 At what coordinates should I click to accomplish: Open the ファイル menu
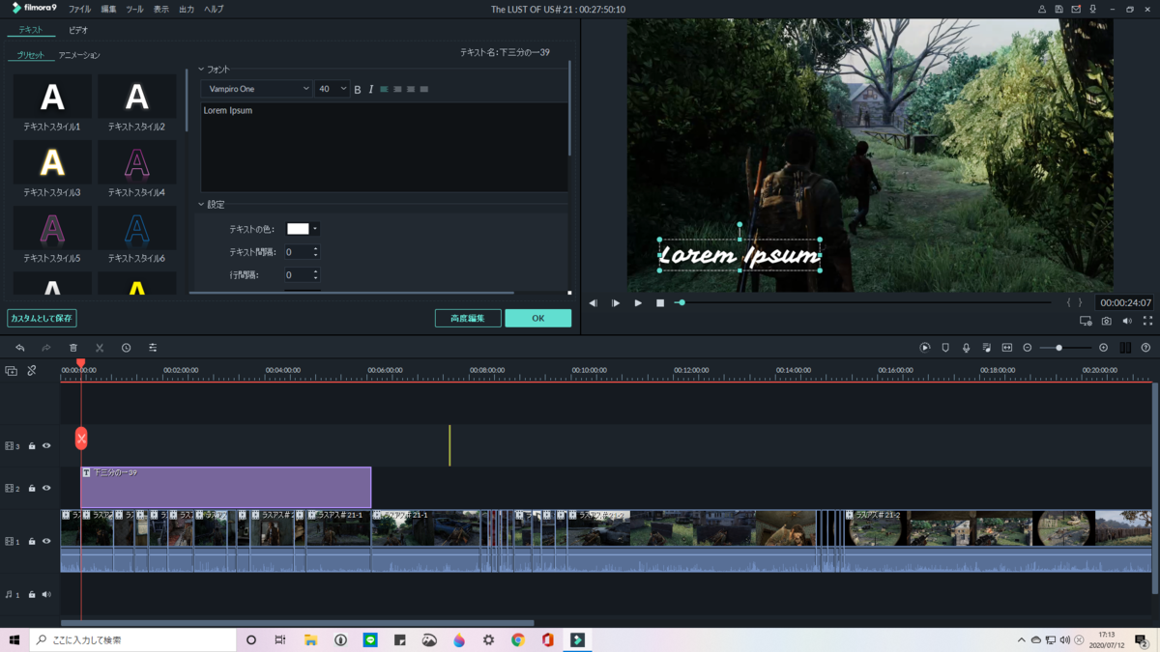(79, 9)
